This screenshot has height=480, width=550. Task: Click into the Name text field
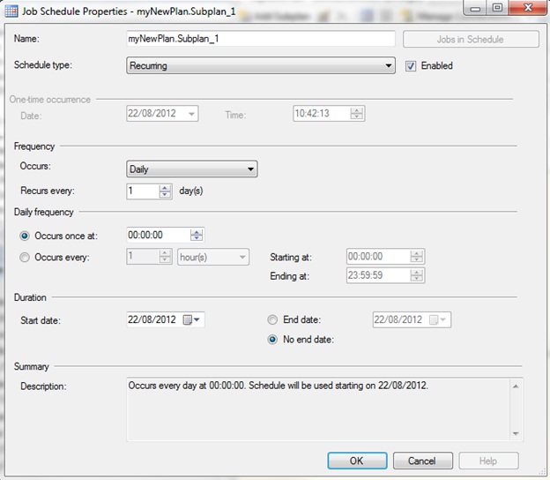(x=260, y=40)
